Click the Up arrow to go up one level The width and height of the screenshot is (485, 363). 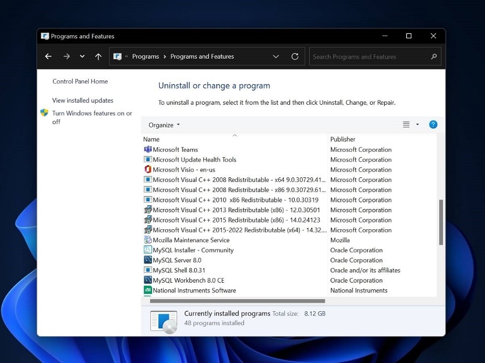tap(98, 56)
